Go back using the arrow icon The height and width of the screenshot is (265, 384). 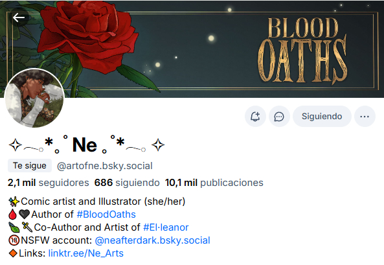19,17
